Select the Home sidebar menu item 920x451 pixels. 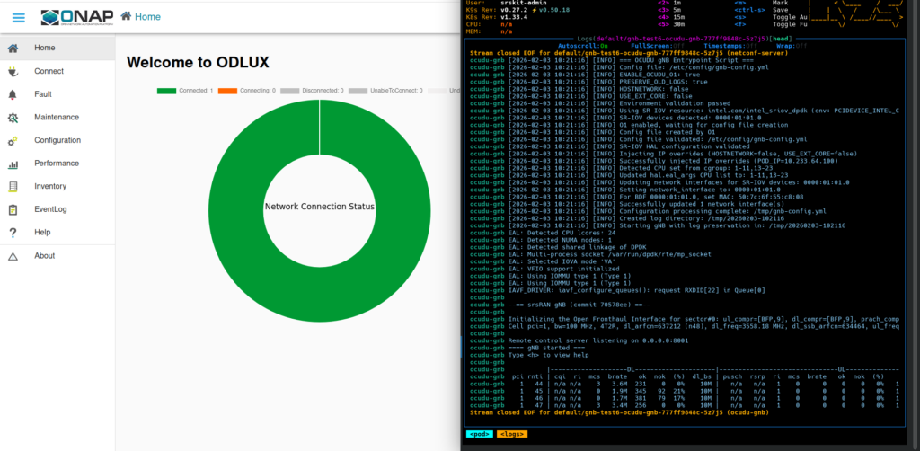coord(45,48)
